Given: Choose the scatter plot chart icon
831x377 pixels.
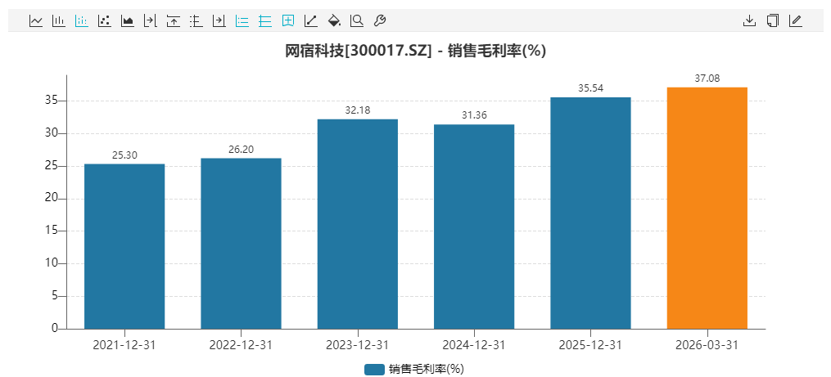Looking at the screenshot, I should (x=105, y=20).
